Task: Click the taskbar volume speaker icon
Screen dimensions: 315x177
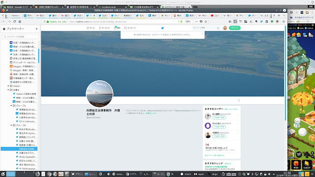Action: 269,174
